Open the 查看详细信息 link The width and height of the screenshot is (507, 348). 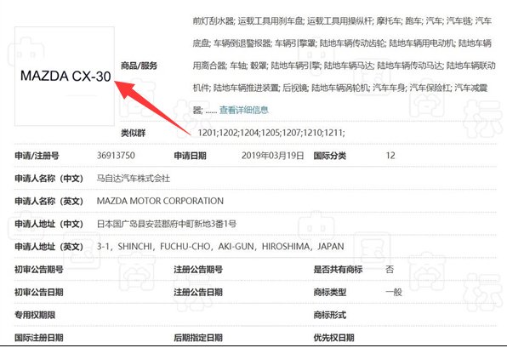pos(244,110)
